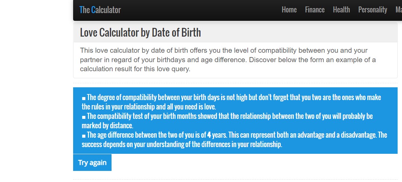Click the Love Calculator by Date of Birth heading
402x182 pixels.
click(x=140, y=33)
